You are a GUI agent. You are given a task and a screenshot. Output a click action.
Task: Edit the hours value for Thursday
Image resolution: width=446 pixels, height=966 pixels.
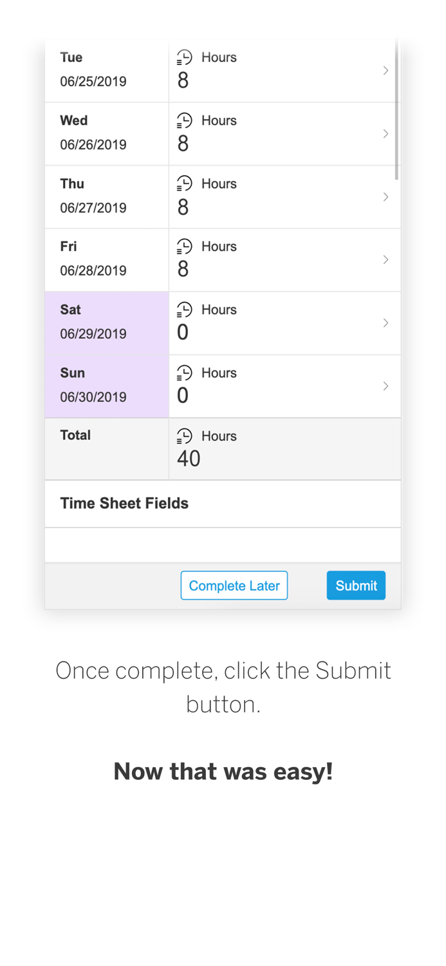click(x=183, y=207)
